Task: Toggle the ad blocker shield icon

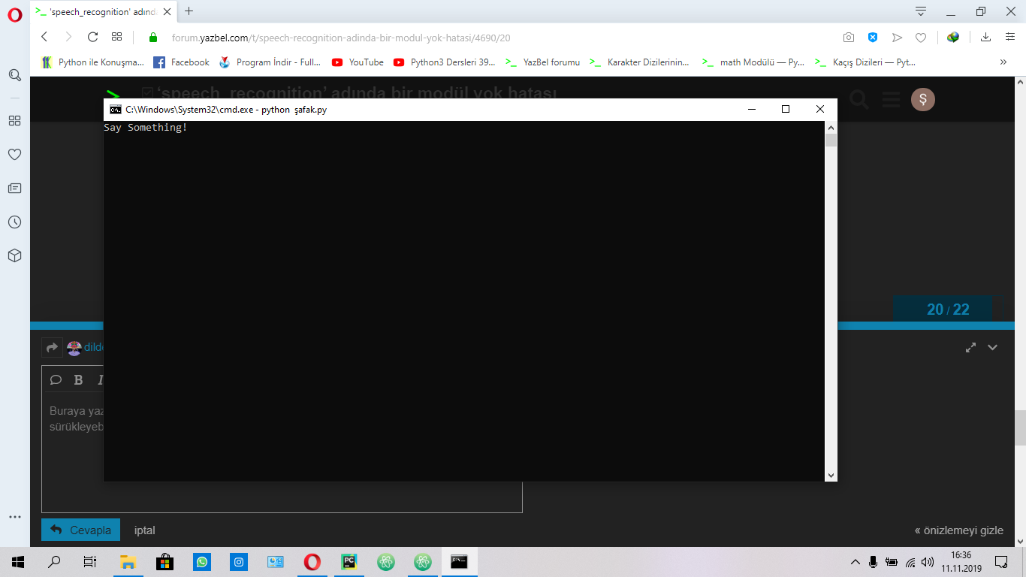Action: pos(873,37)
